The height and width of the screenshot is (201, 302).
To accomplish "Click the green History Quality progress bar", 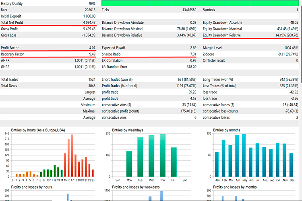I will tap(200, 3).
